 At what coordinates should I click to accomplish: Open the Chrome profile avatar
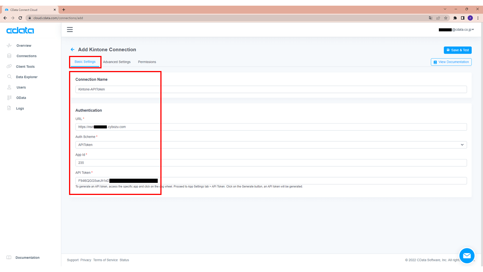point(470,18)
